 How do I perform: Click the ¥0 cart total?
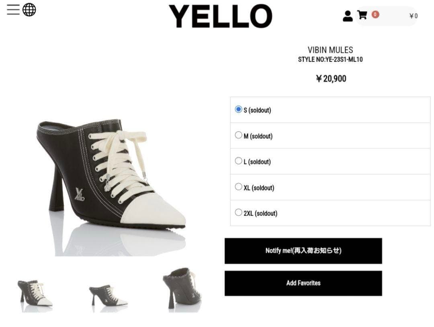[414, 16]
